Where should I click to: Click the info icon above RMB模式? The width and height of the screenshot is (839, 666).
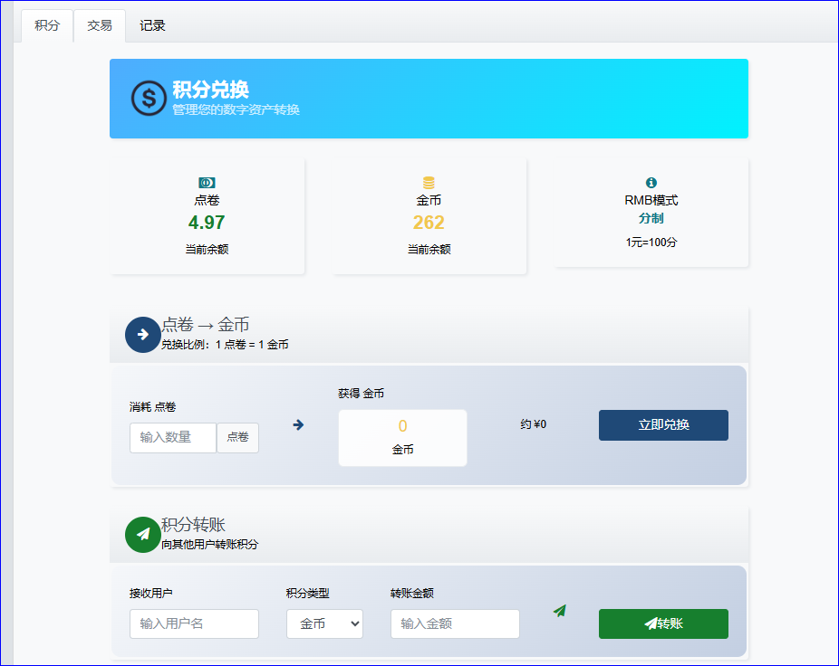[x=651, y=183]
